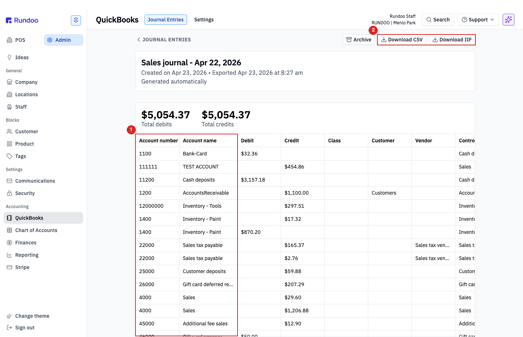Click the Security lock icon
The width and height of the screenshot is (523, 337).
tap(9, 193)
